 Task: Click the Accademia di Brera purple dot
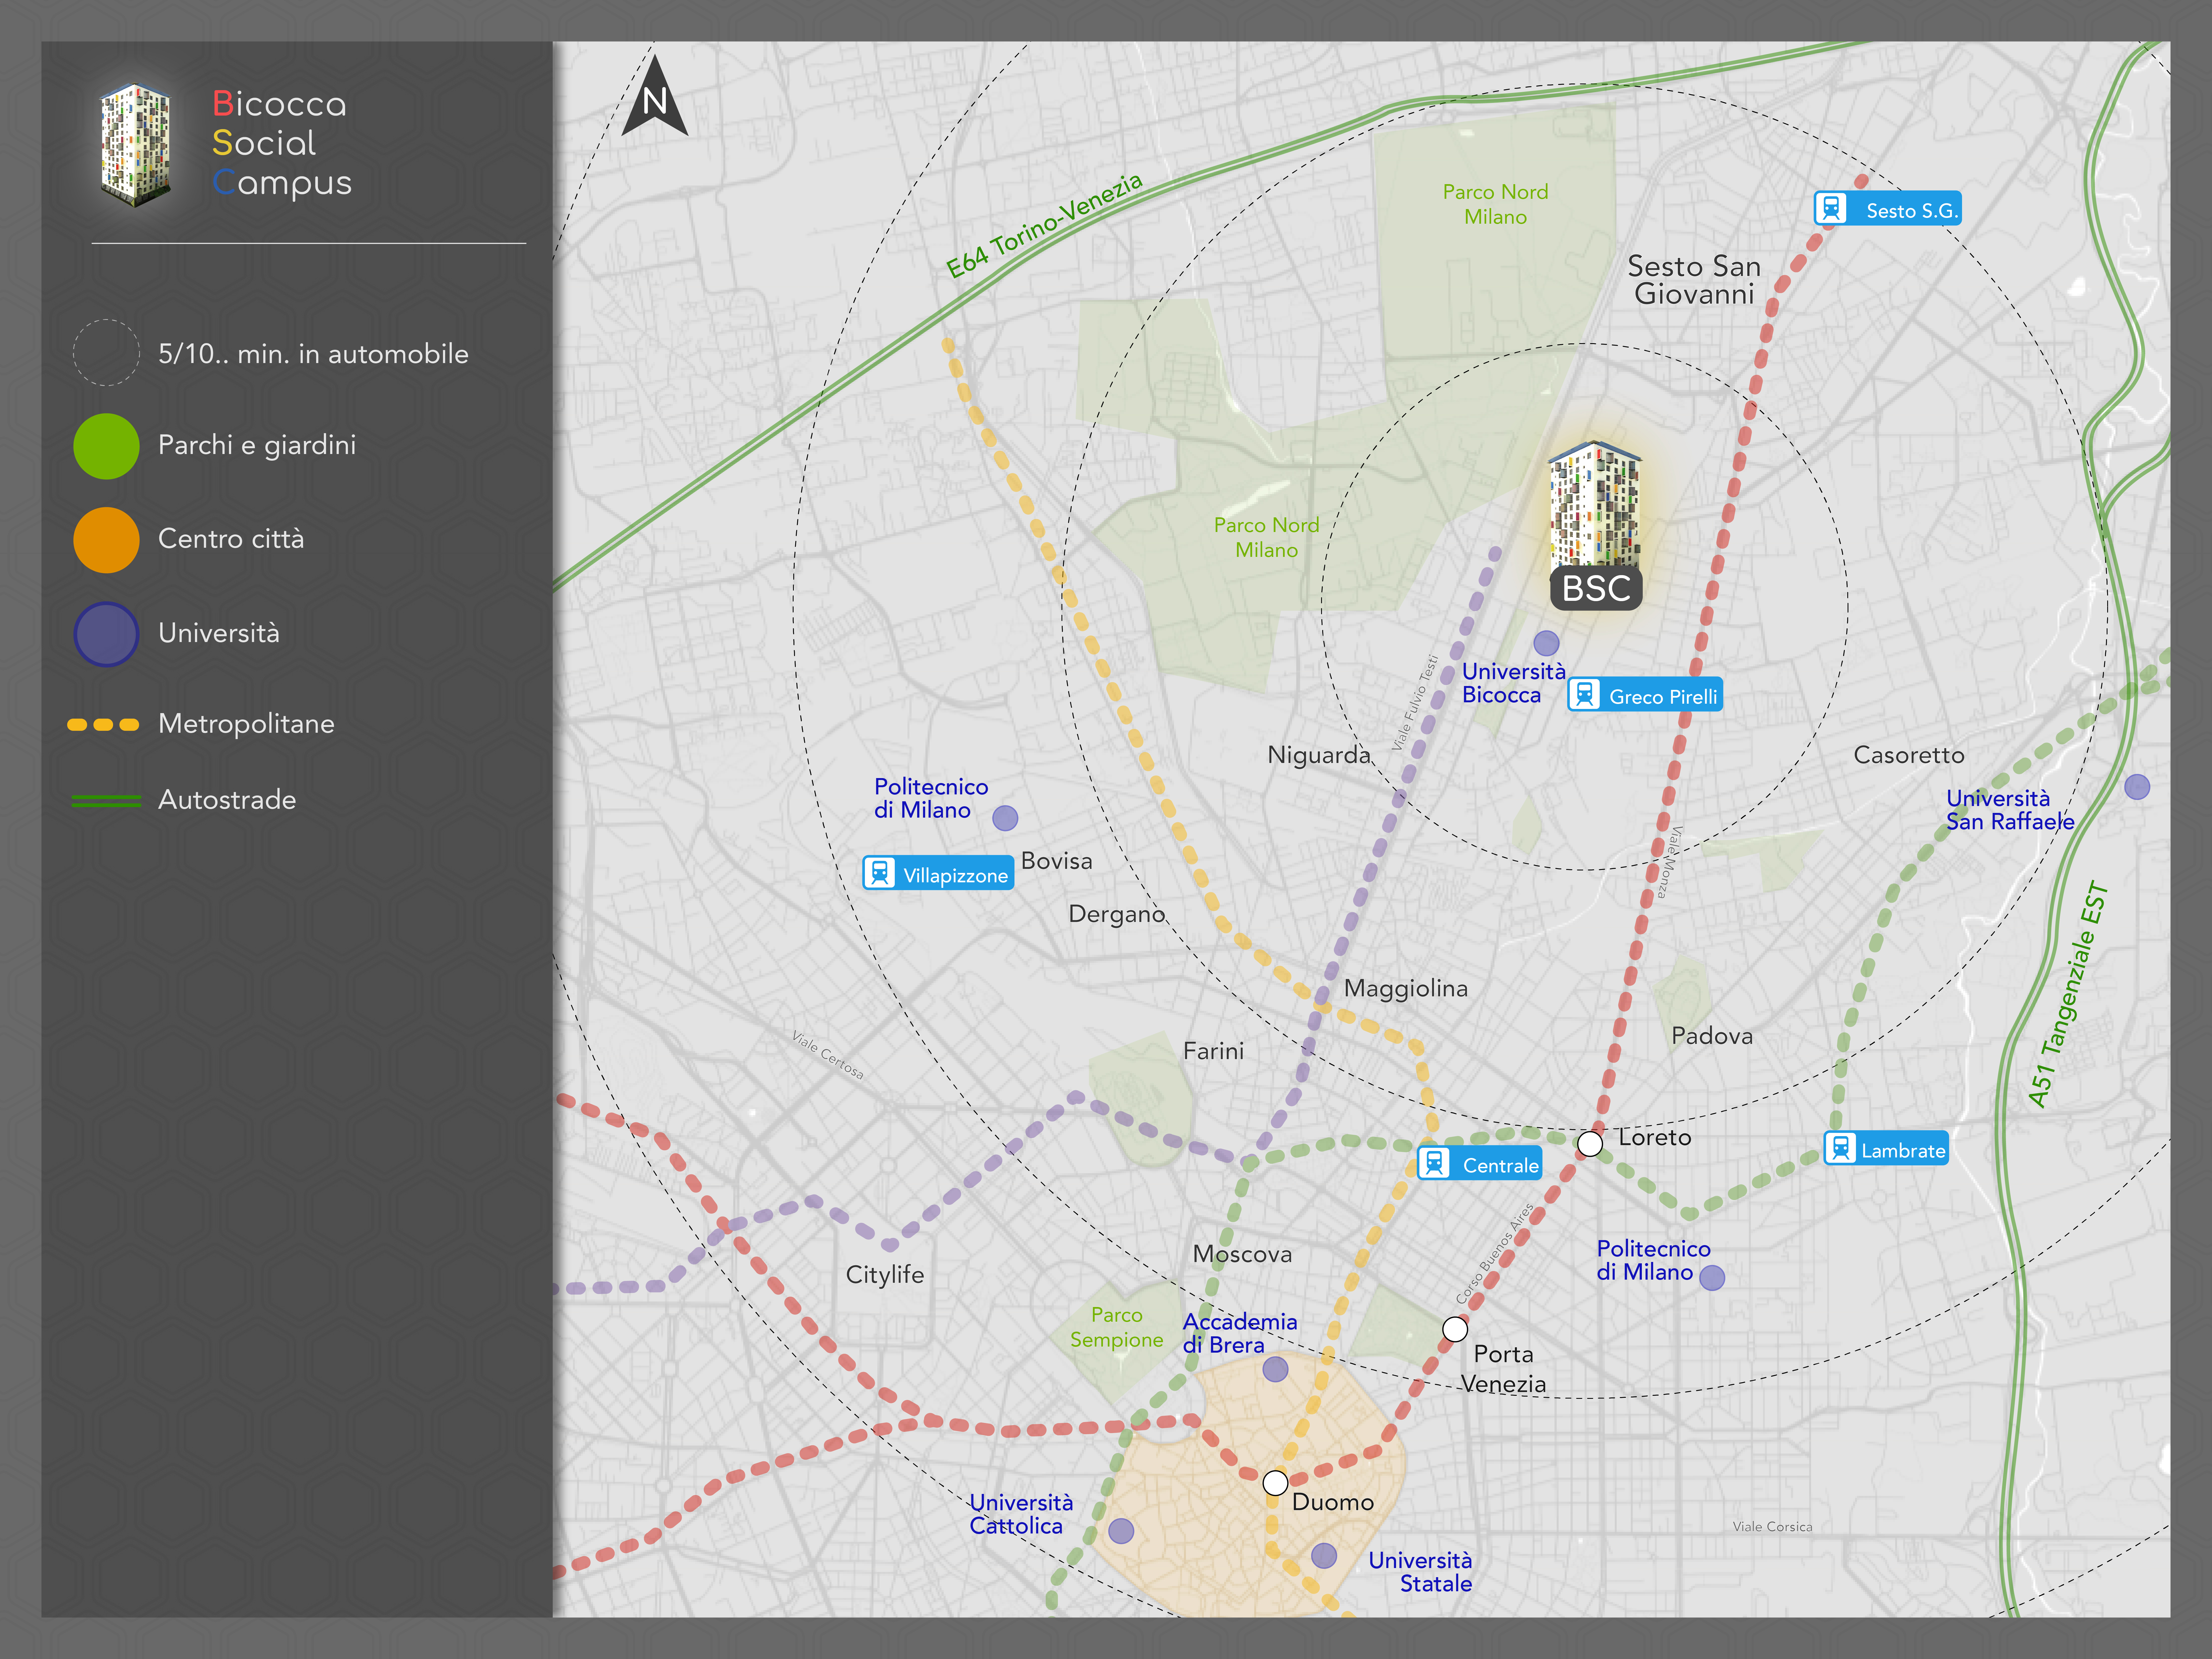click(x=1275, y=1369)
